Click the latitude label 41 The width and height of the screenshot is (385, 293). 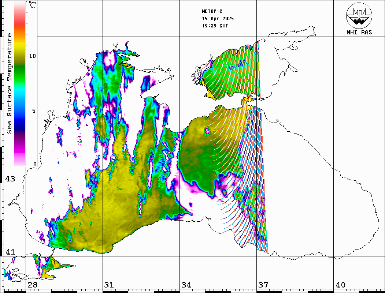[x=10, y=252]
